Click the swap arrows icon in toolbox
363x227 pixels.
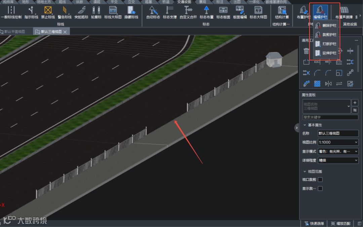339,84
